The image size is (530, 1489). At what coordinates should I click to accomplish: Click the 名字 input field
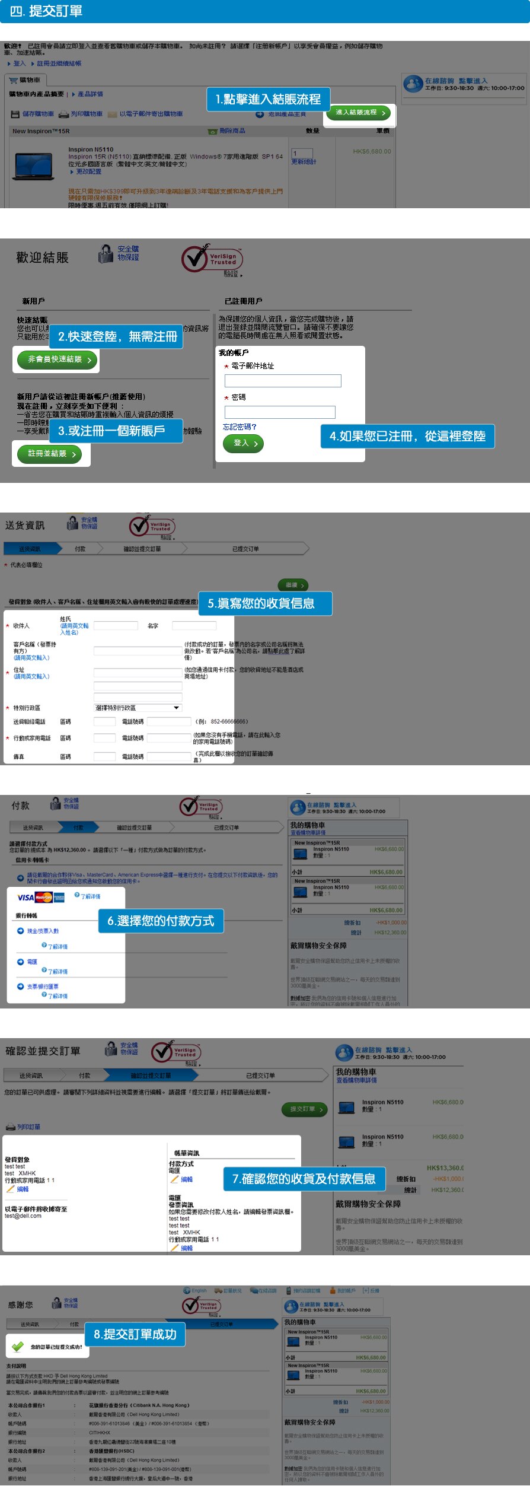pyautogui.click(x=194, y=625)
